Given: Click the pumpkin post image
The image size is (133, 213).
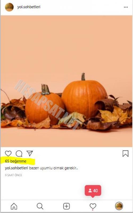Looking at the screenshot, I should [x=66, y=81].
